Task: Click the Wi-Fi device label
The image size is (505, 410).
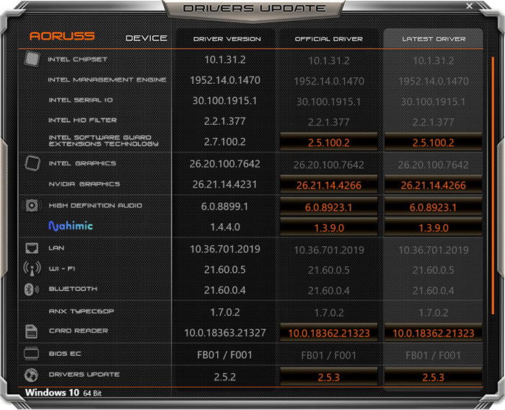Action: [x=61, y=269]
